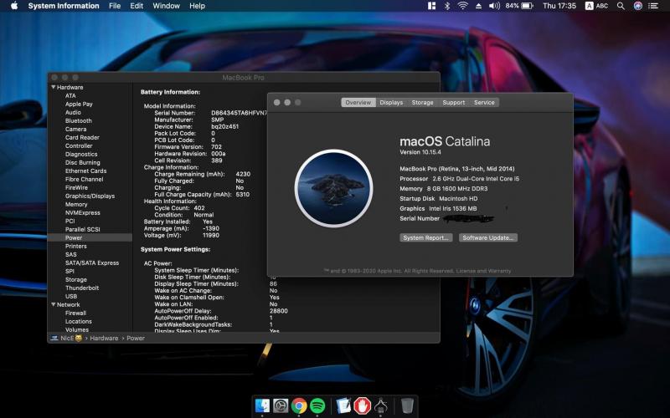This screenshot has width=670, height=418.
Task: Select Thunderbolt in the sidebar
Action: [x=82, y=288]
